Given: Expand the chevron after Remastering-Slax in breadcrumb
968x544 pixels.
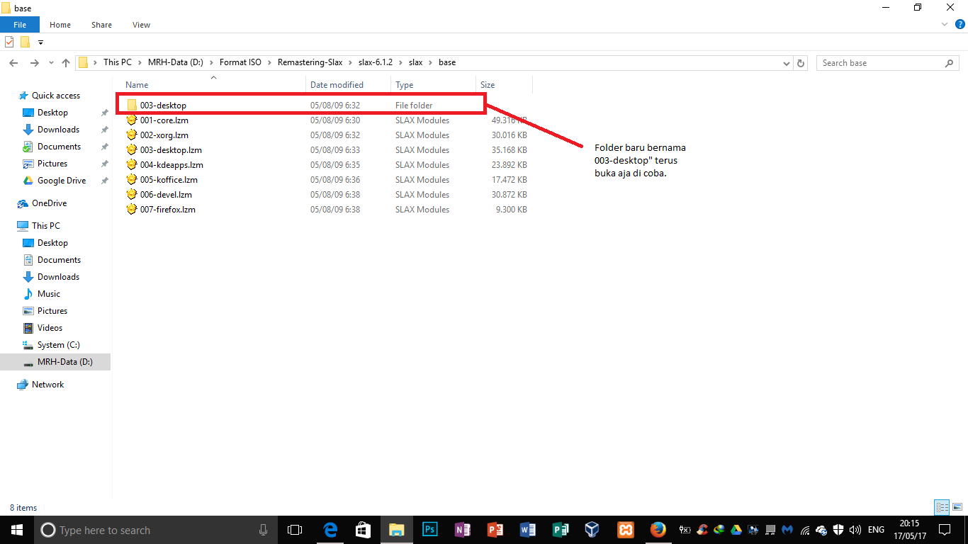Looking at the screenshot, I should click(x=350, y=62).
